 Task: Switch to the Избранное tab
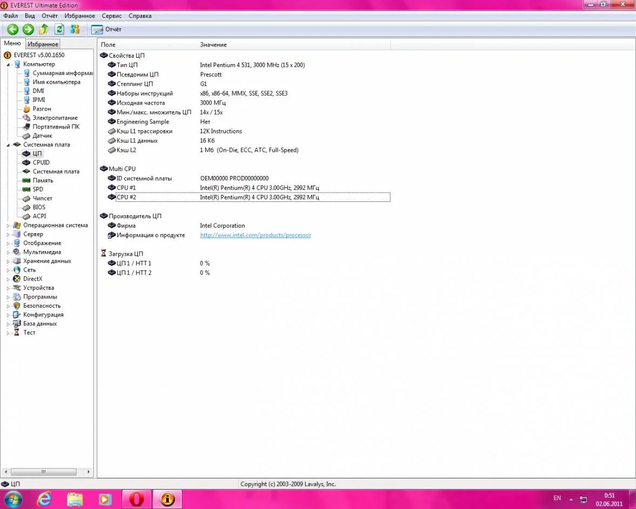(x=43, y=44)
